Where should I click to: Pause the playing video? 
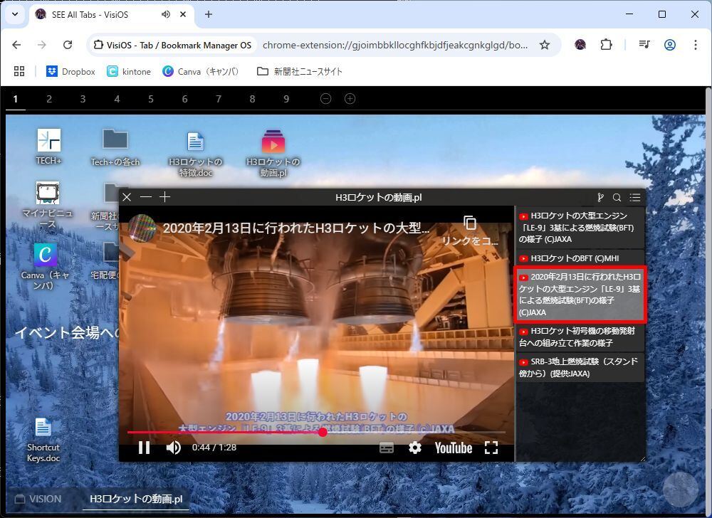click(144, 448)
